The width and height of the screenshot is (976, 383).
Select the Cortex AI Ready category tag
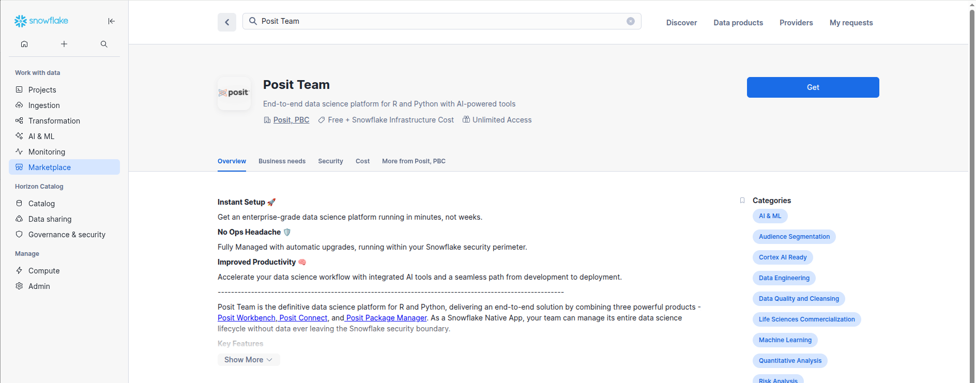782,257
